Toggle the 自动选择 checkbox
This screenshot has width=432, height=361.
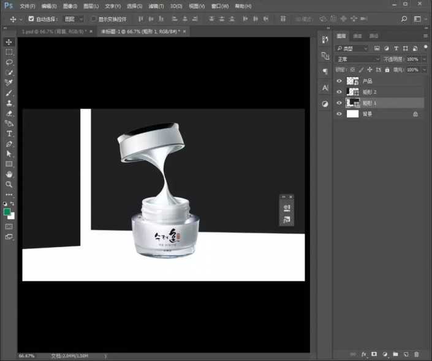31,19
